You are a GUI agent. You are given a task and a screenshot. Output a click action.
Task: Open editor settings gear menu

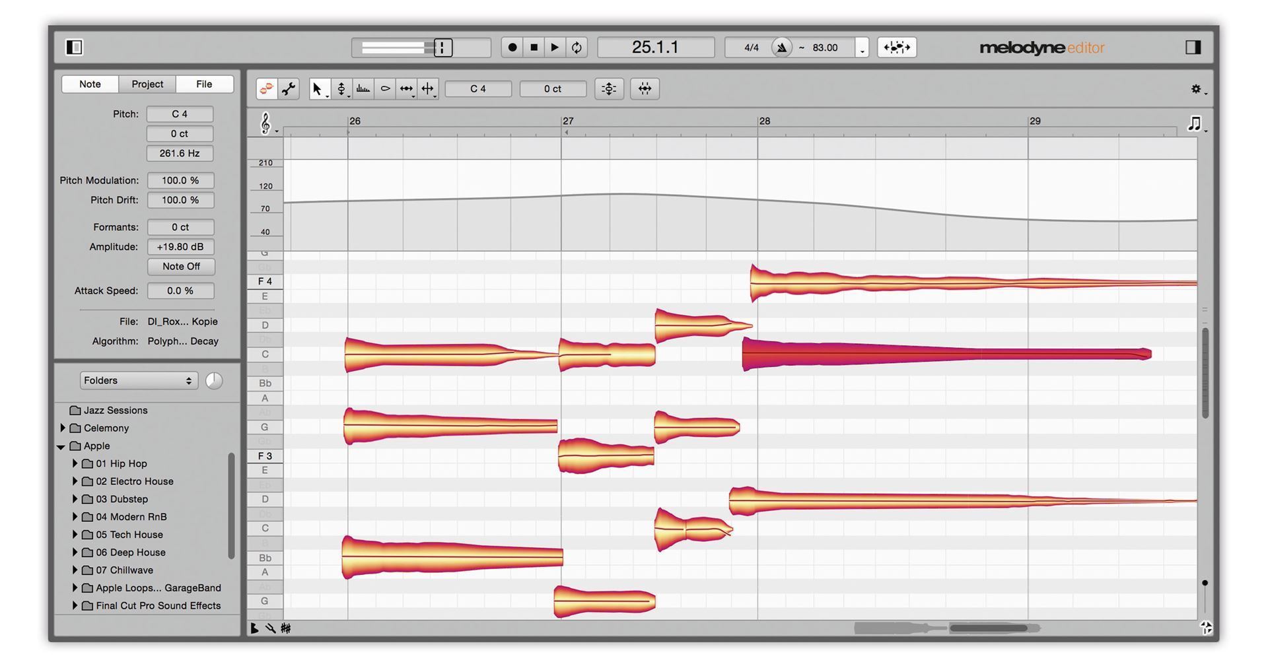click(x=1197, y=89)
